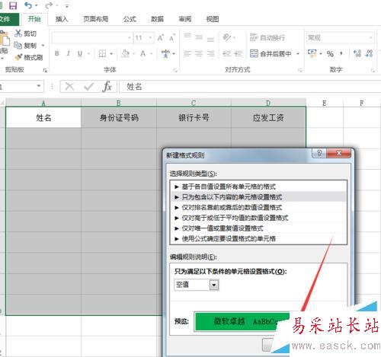Expand the underline style dropdown arrow

click(x=88, y=53)
